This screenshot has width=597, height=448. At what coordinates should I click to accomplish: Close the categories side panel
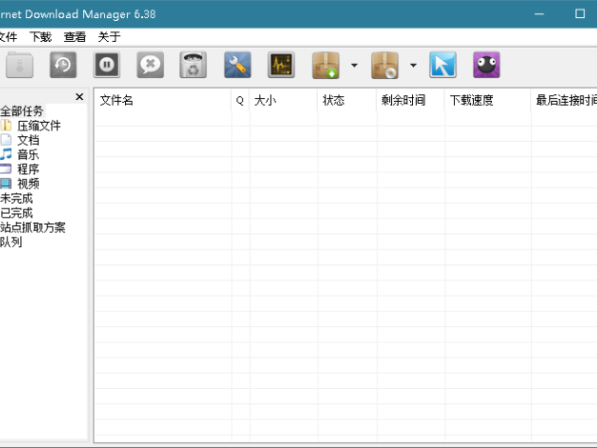tap(79, 96)
